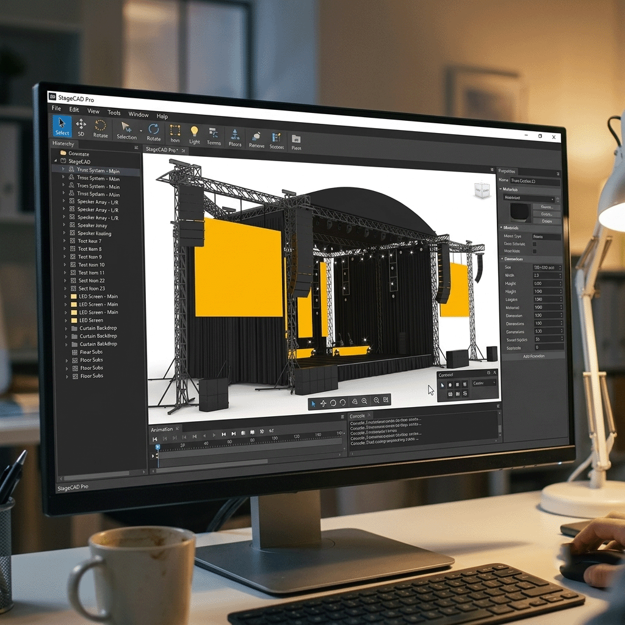The width and height of the screenshot is (625, 625).
Task: Open the Material dropdown in Properties
Action: tap(529, 198)
